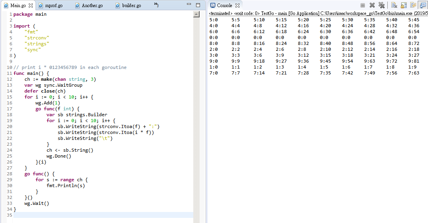
Task: Click the Go file icon on Main.go tab
Action: click(x=6, y=6)
